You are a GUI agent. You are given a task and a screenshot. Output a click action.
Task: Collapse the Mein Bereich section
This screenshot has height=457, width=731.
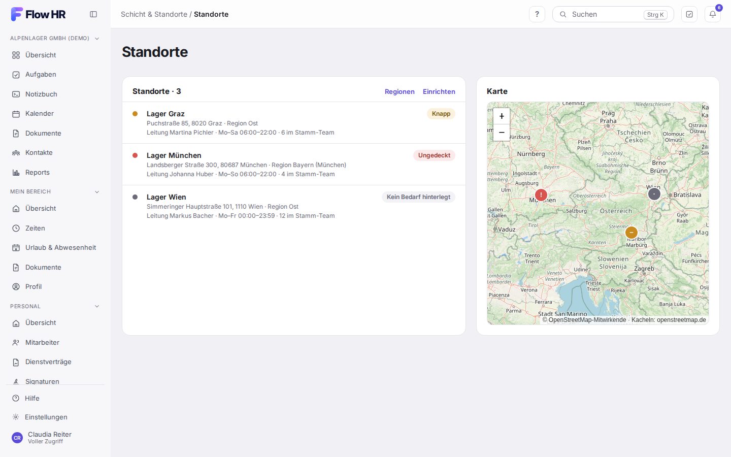coord(55,191)
